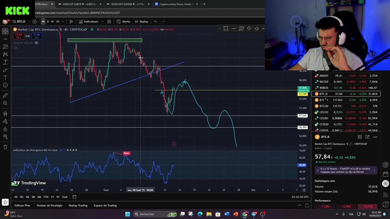The height and width of the screenshot is (219, 390).
Task: Open the ChatGPT Bitcoin dip news item
Action: (346, 170)
